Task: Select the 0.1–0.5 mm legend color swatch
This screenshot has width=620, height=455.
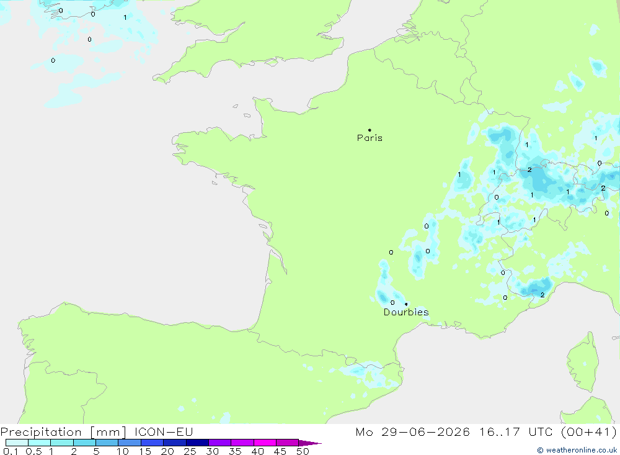Action: coord(17,443)
